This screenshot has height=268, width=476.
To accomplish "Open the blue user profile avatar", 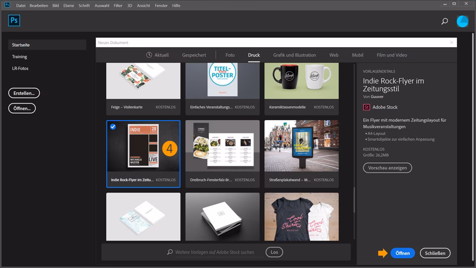I will (x=462, y=21).
